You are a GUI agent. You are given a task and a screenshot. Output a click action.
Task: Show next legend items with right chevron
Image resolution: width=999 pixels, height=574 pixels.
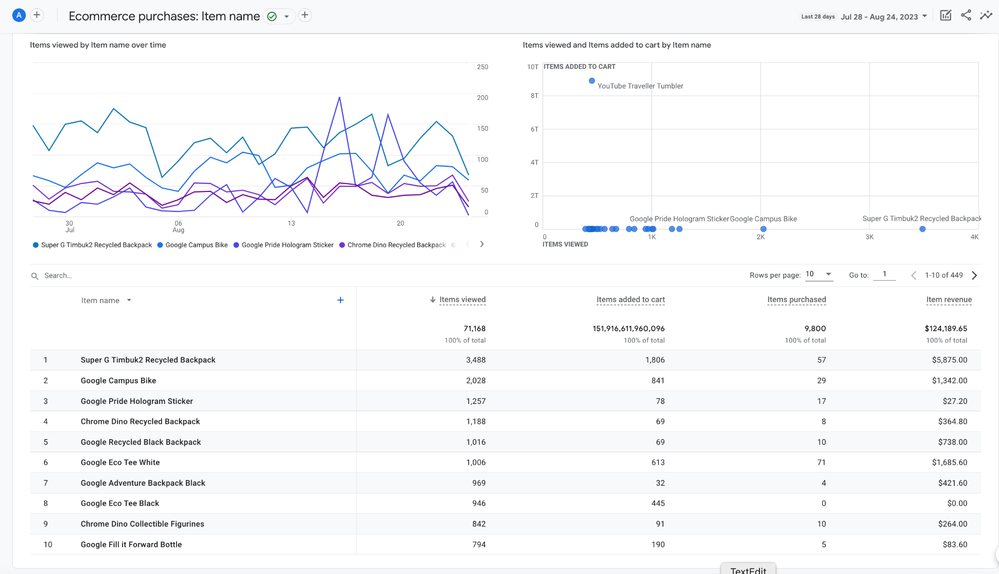pyautogui.click(x=482, y=244)
